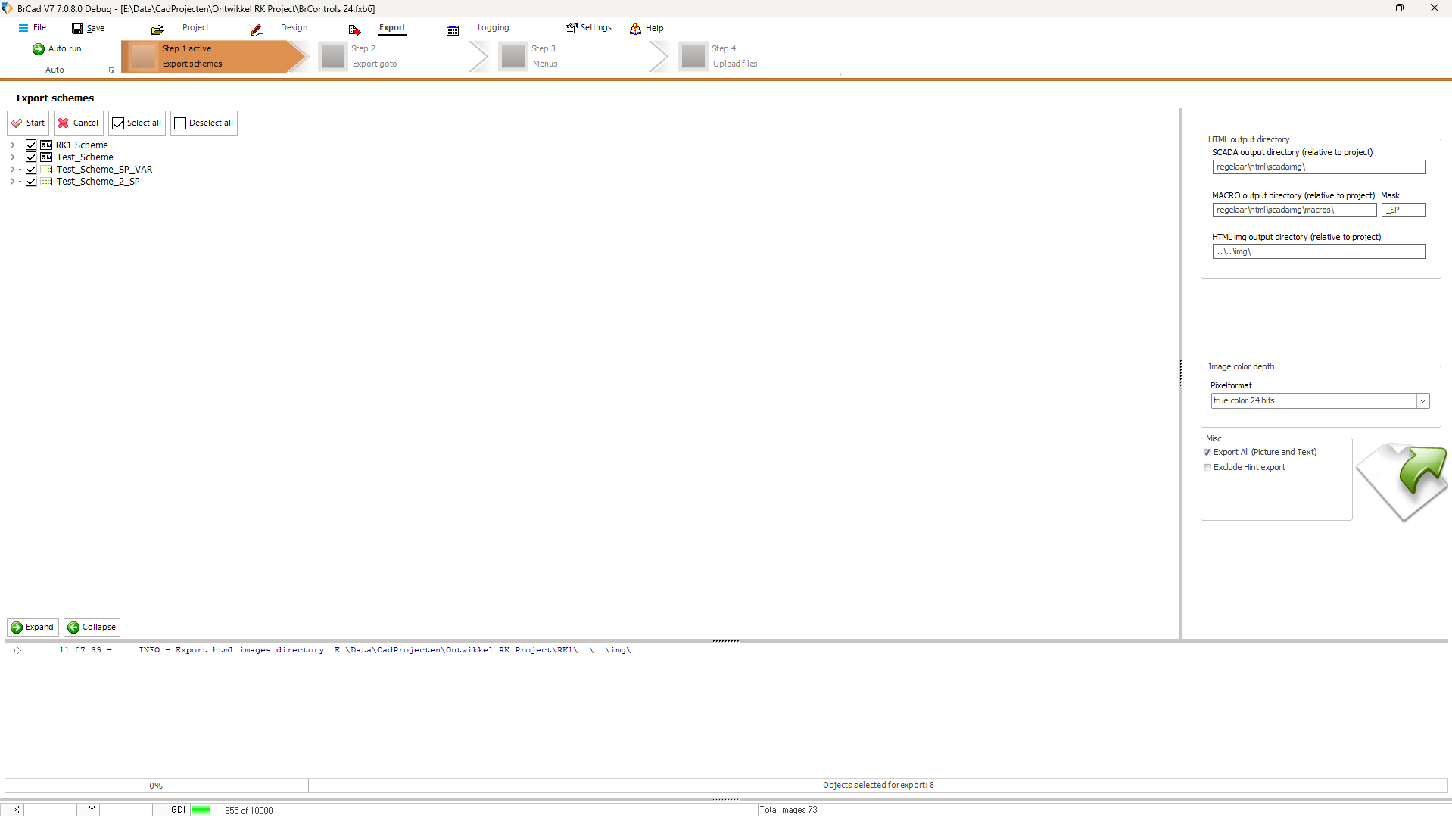Click the Help icon
This screenshot has width=1452, height=816.
(636, 29)
